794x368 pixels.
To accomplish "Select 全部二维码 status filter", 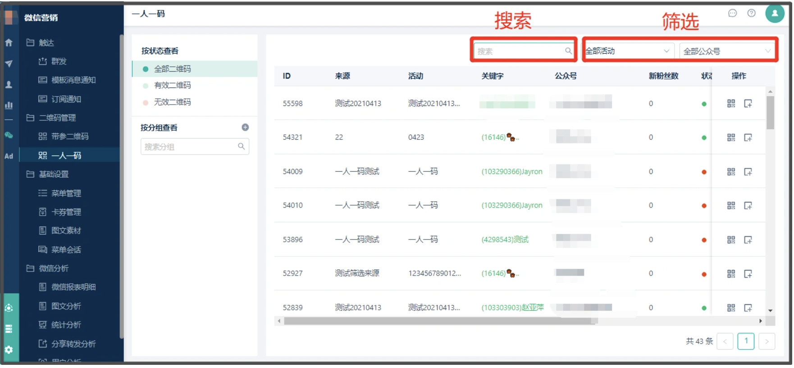I will coord(195,69).
